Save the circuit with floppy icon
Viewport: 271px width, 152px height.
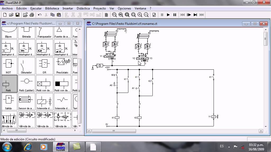tap(17, 15)
